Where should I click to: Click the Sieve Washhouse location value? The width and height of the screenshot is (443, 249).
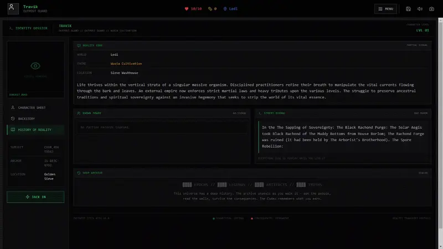[124, 72]
